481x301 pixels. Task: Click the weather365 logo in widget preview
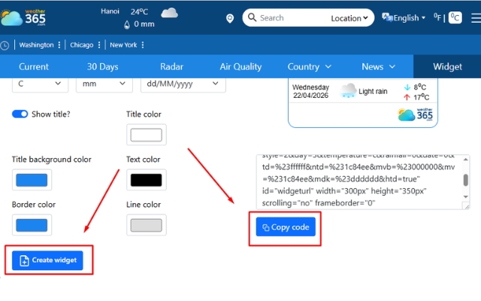coord(416,114)
